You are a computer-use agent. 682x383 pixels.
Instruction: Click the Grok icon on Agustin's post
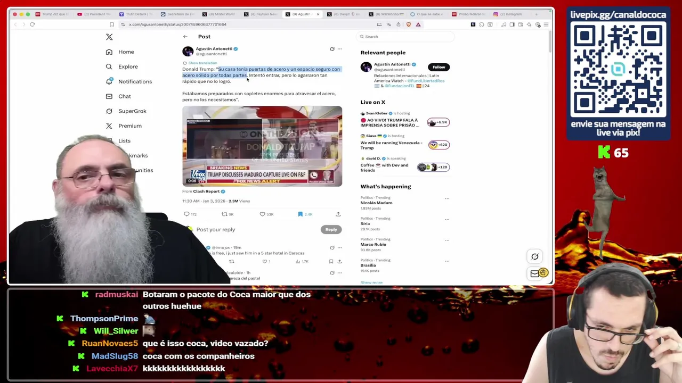(332, 49)
